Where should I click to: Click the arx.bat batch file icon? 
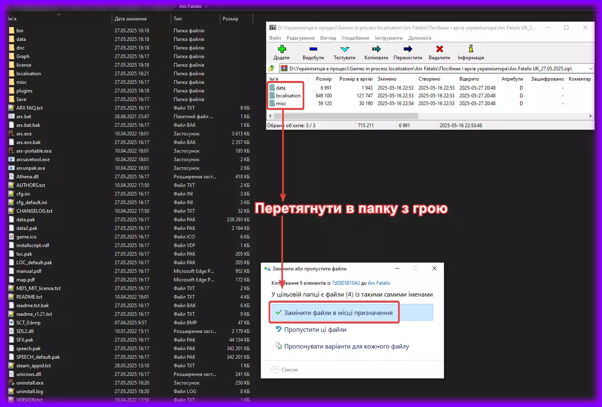click(11, 117)
